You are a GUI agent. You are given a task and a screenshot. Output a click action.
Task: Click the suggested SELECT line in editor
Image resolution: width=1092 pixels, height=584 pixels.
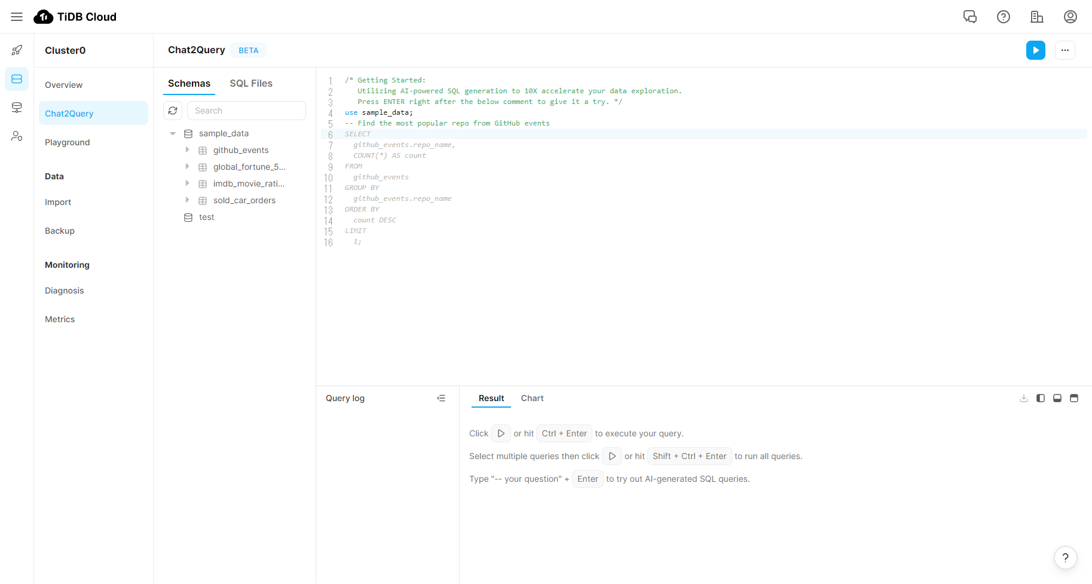tap(357, 134)
